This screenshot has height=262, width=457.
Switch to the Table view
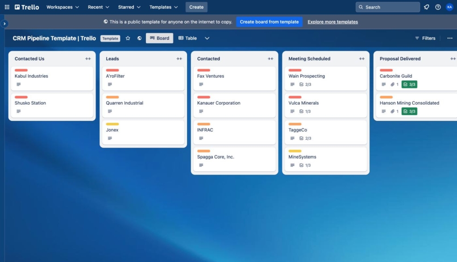click(x=187, y=38)
